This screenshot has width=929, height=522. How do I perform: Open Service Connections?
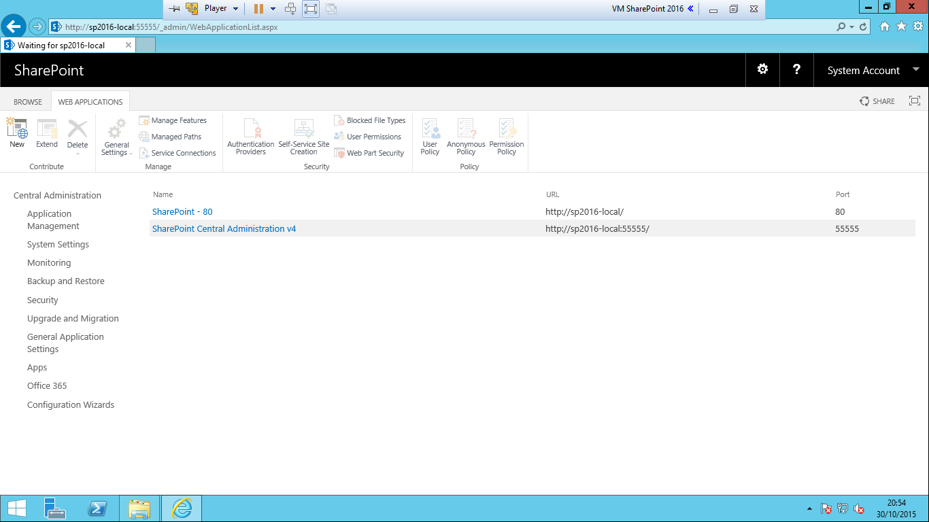(x=178, y=153)
